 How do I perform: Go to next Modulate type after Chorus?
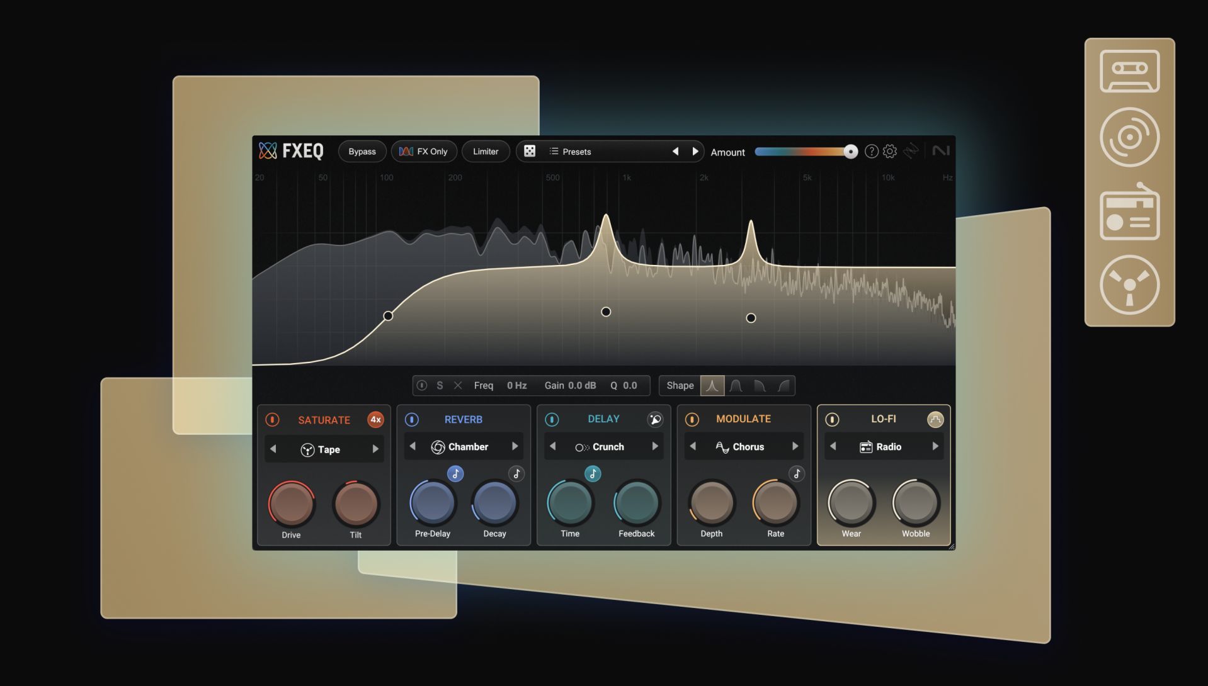[x=795, y=446]
